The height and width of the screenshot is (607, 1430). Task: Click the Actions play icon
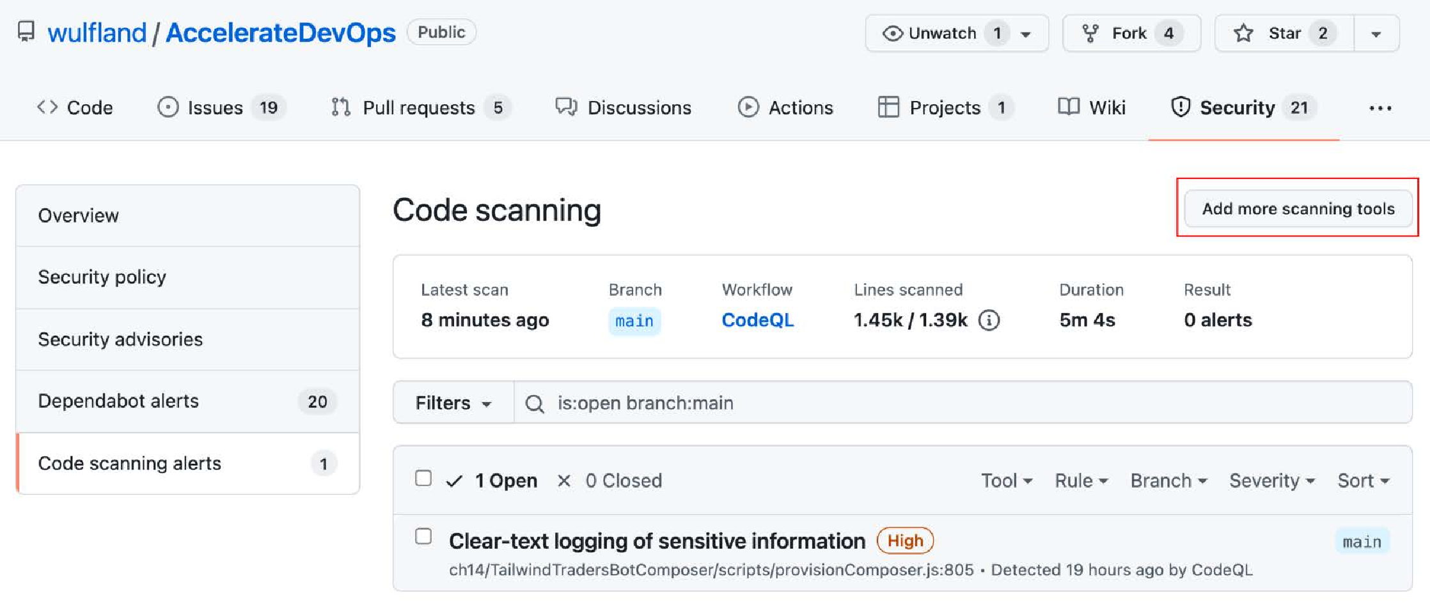[x=748, y=107]
